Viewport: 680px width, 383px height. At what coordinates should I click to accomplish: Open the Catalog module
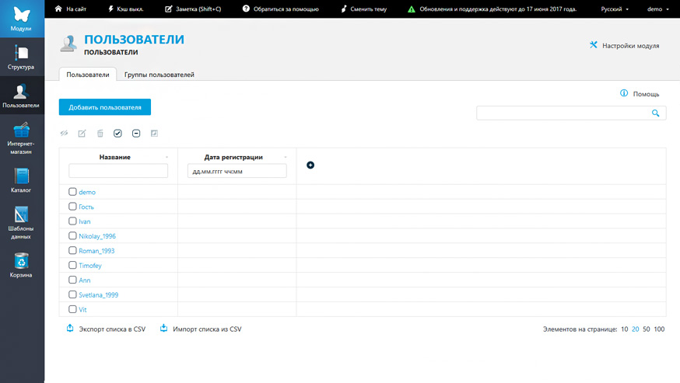22,180
